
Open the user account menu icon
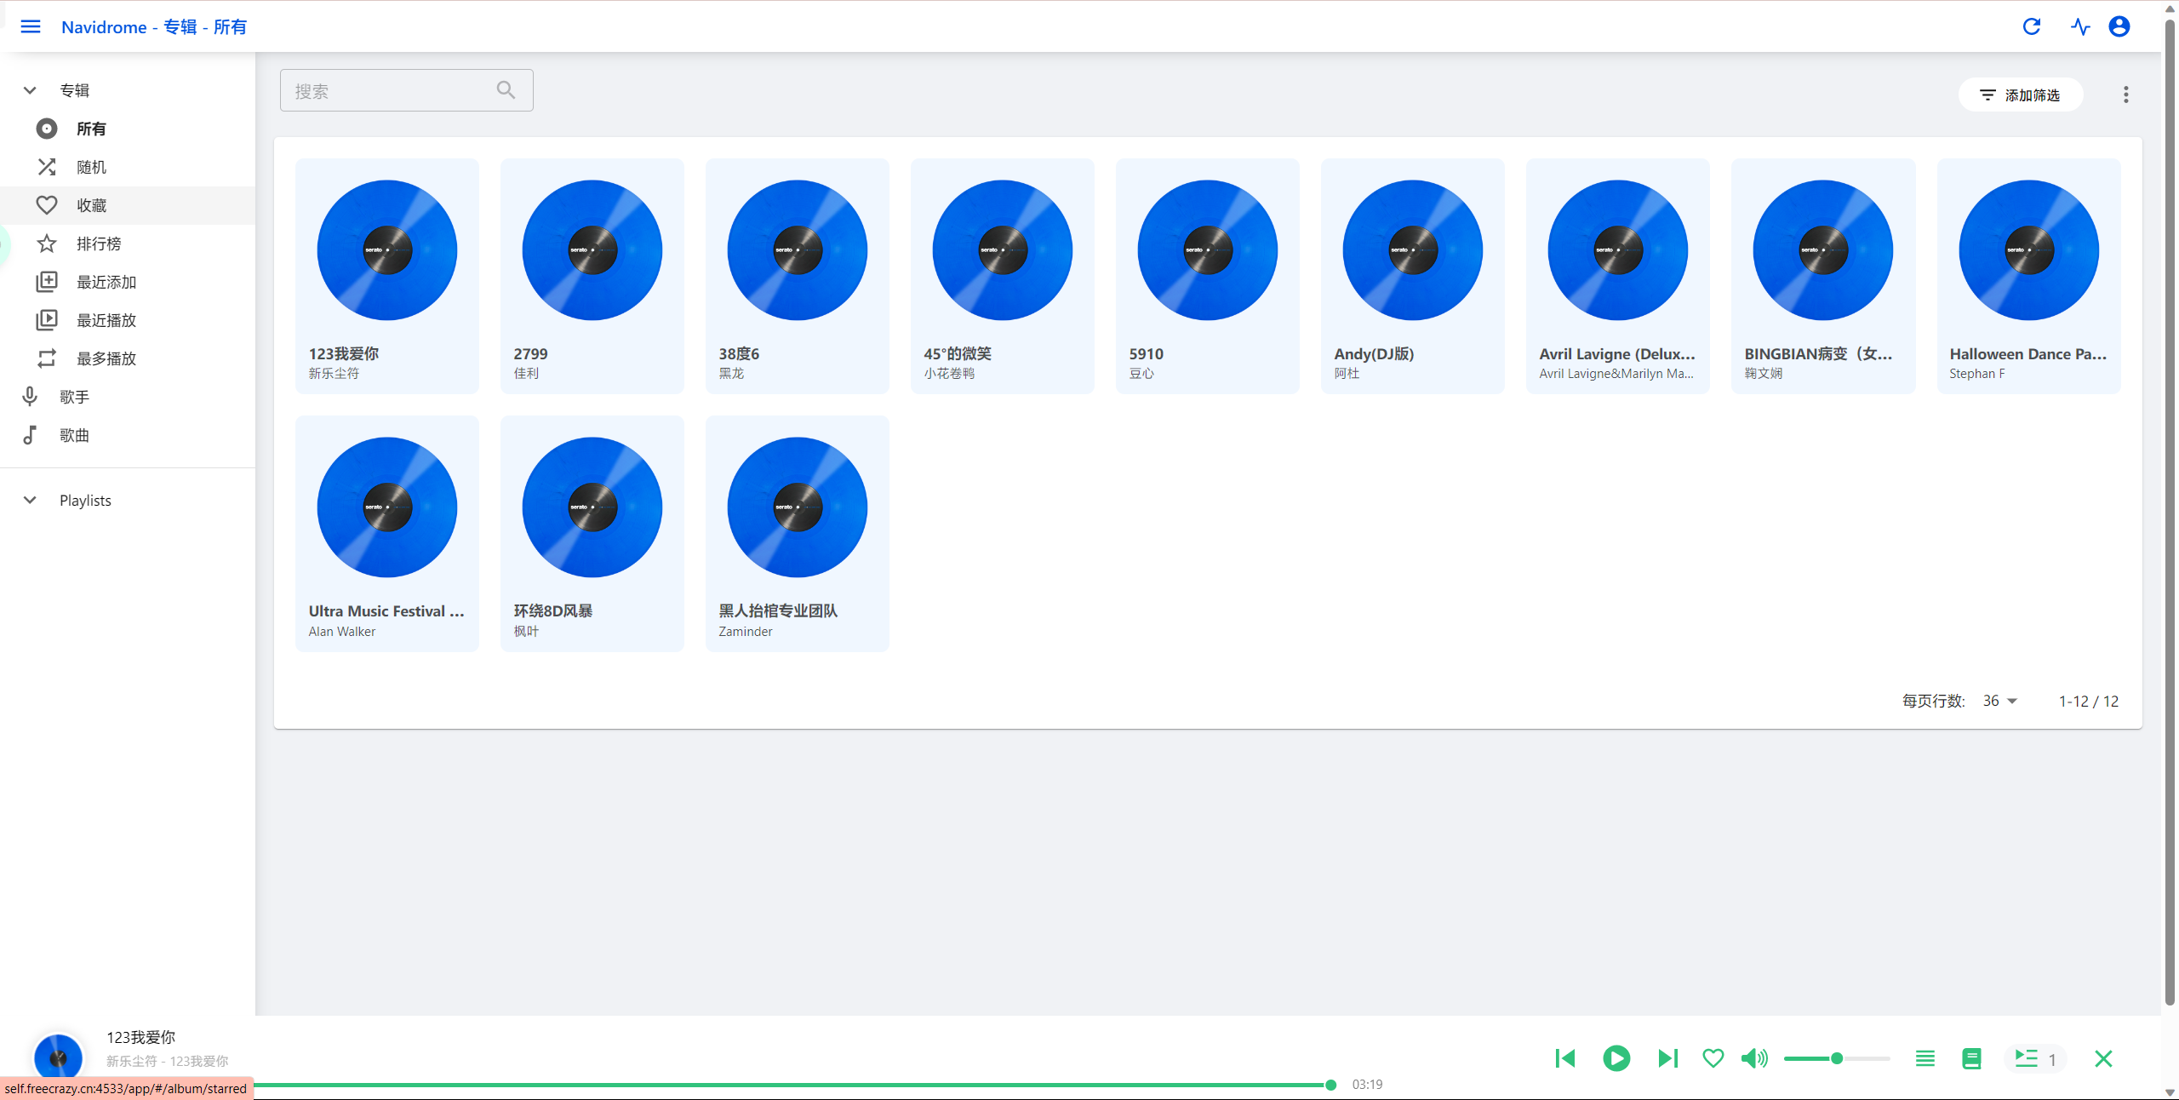(x=2119, y=26)
